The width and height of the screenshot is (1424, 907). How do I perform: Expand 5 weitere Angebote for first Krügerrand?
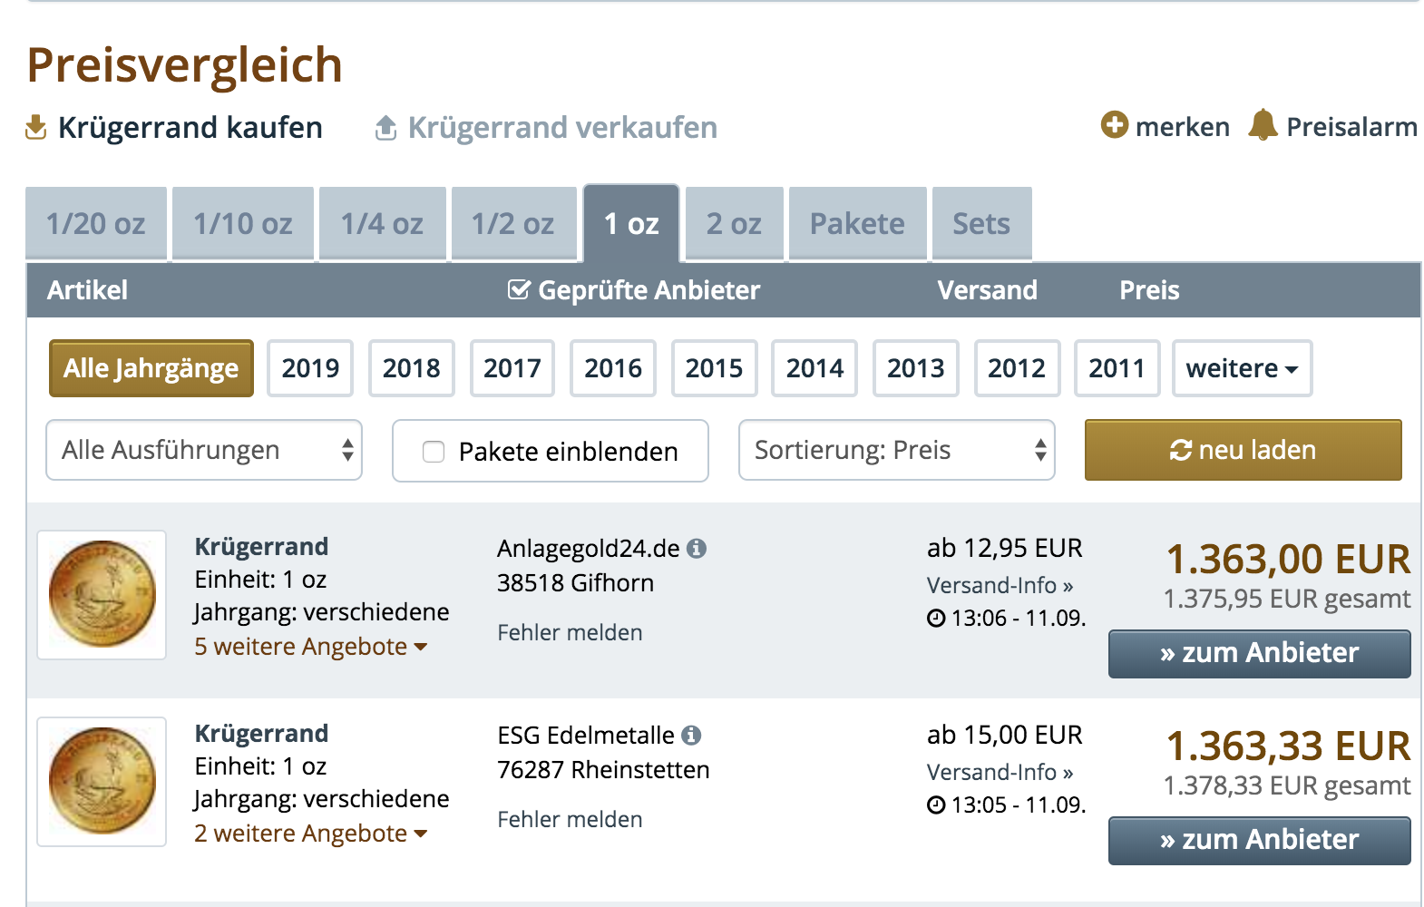point(310,647)
